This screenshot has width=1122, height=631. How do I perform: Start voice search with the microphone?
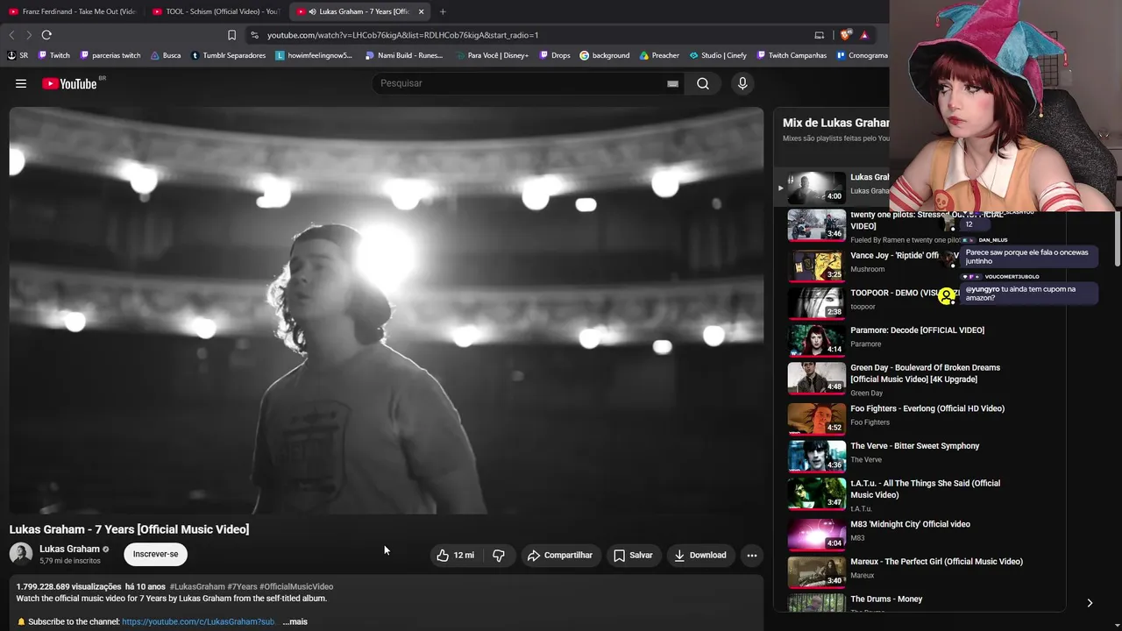pyautogui.click(x=742, y=83)
